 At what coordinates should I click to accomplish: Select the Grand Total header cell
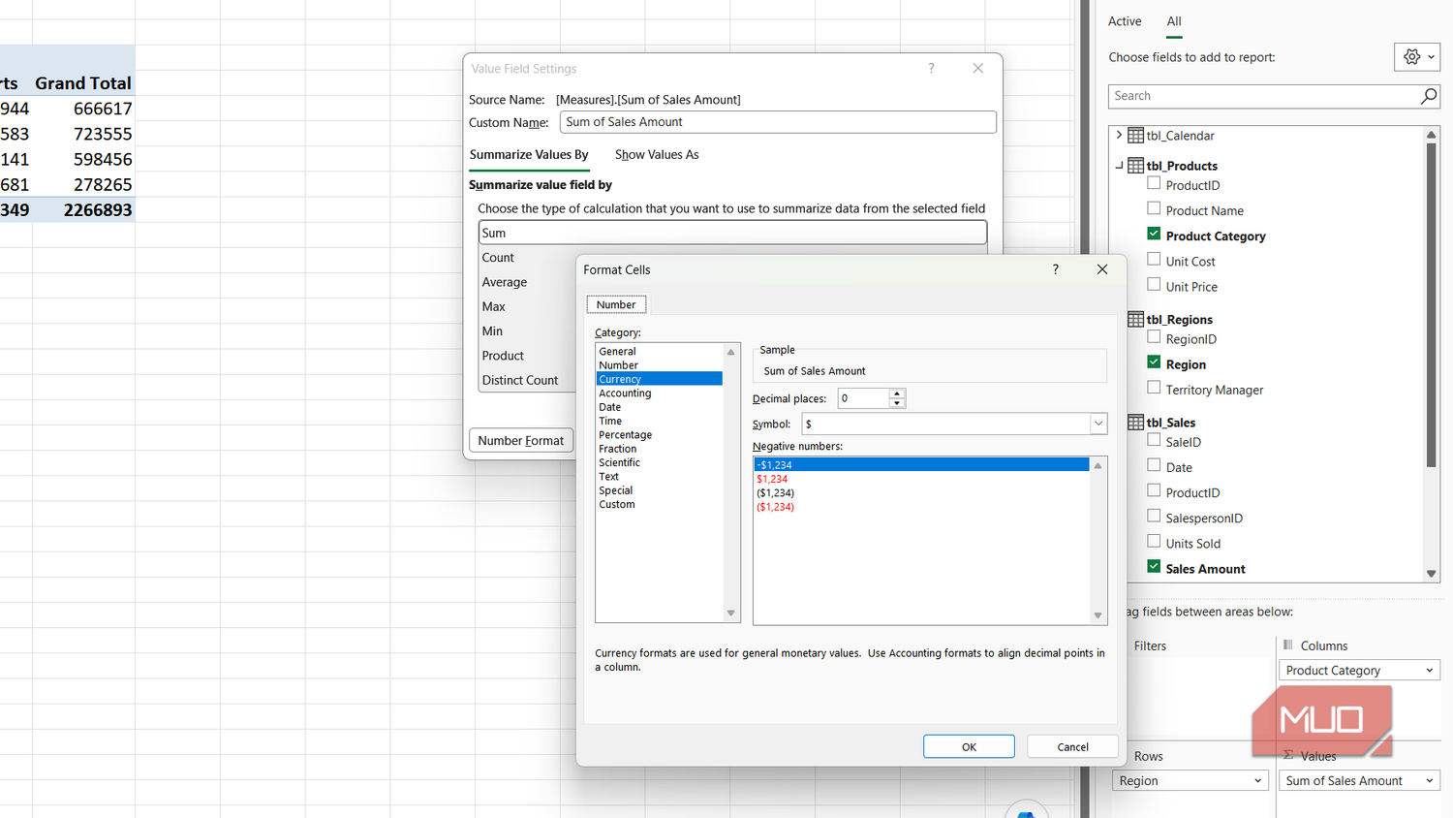click(x=84, y=83)
